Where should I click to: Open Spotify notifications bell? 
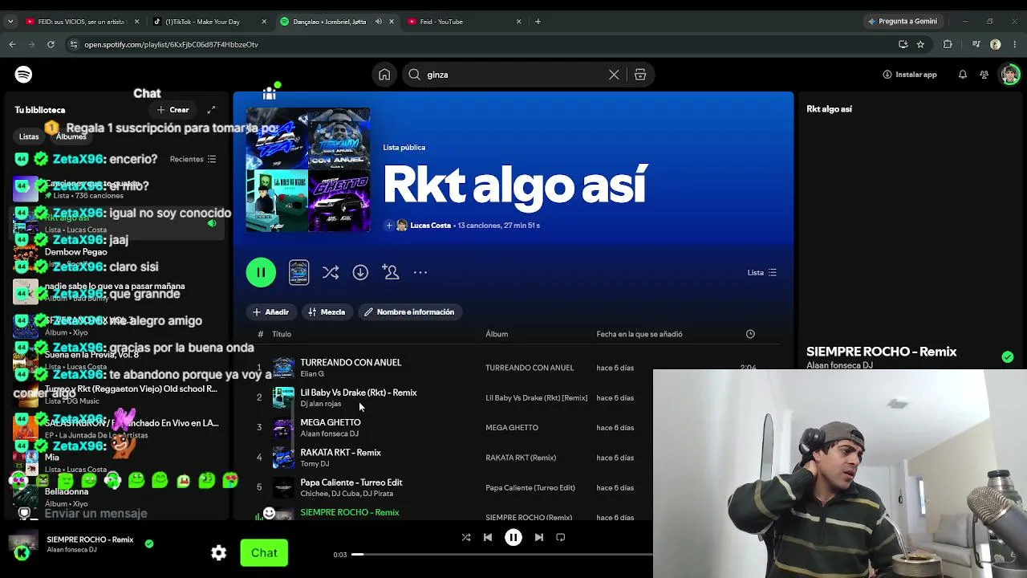point(962,75)
